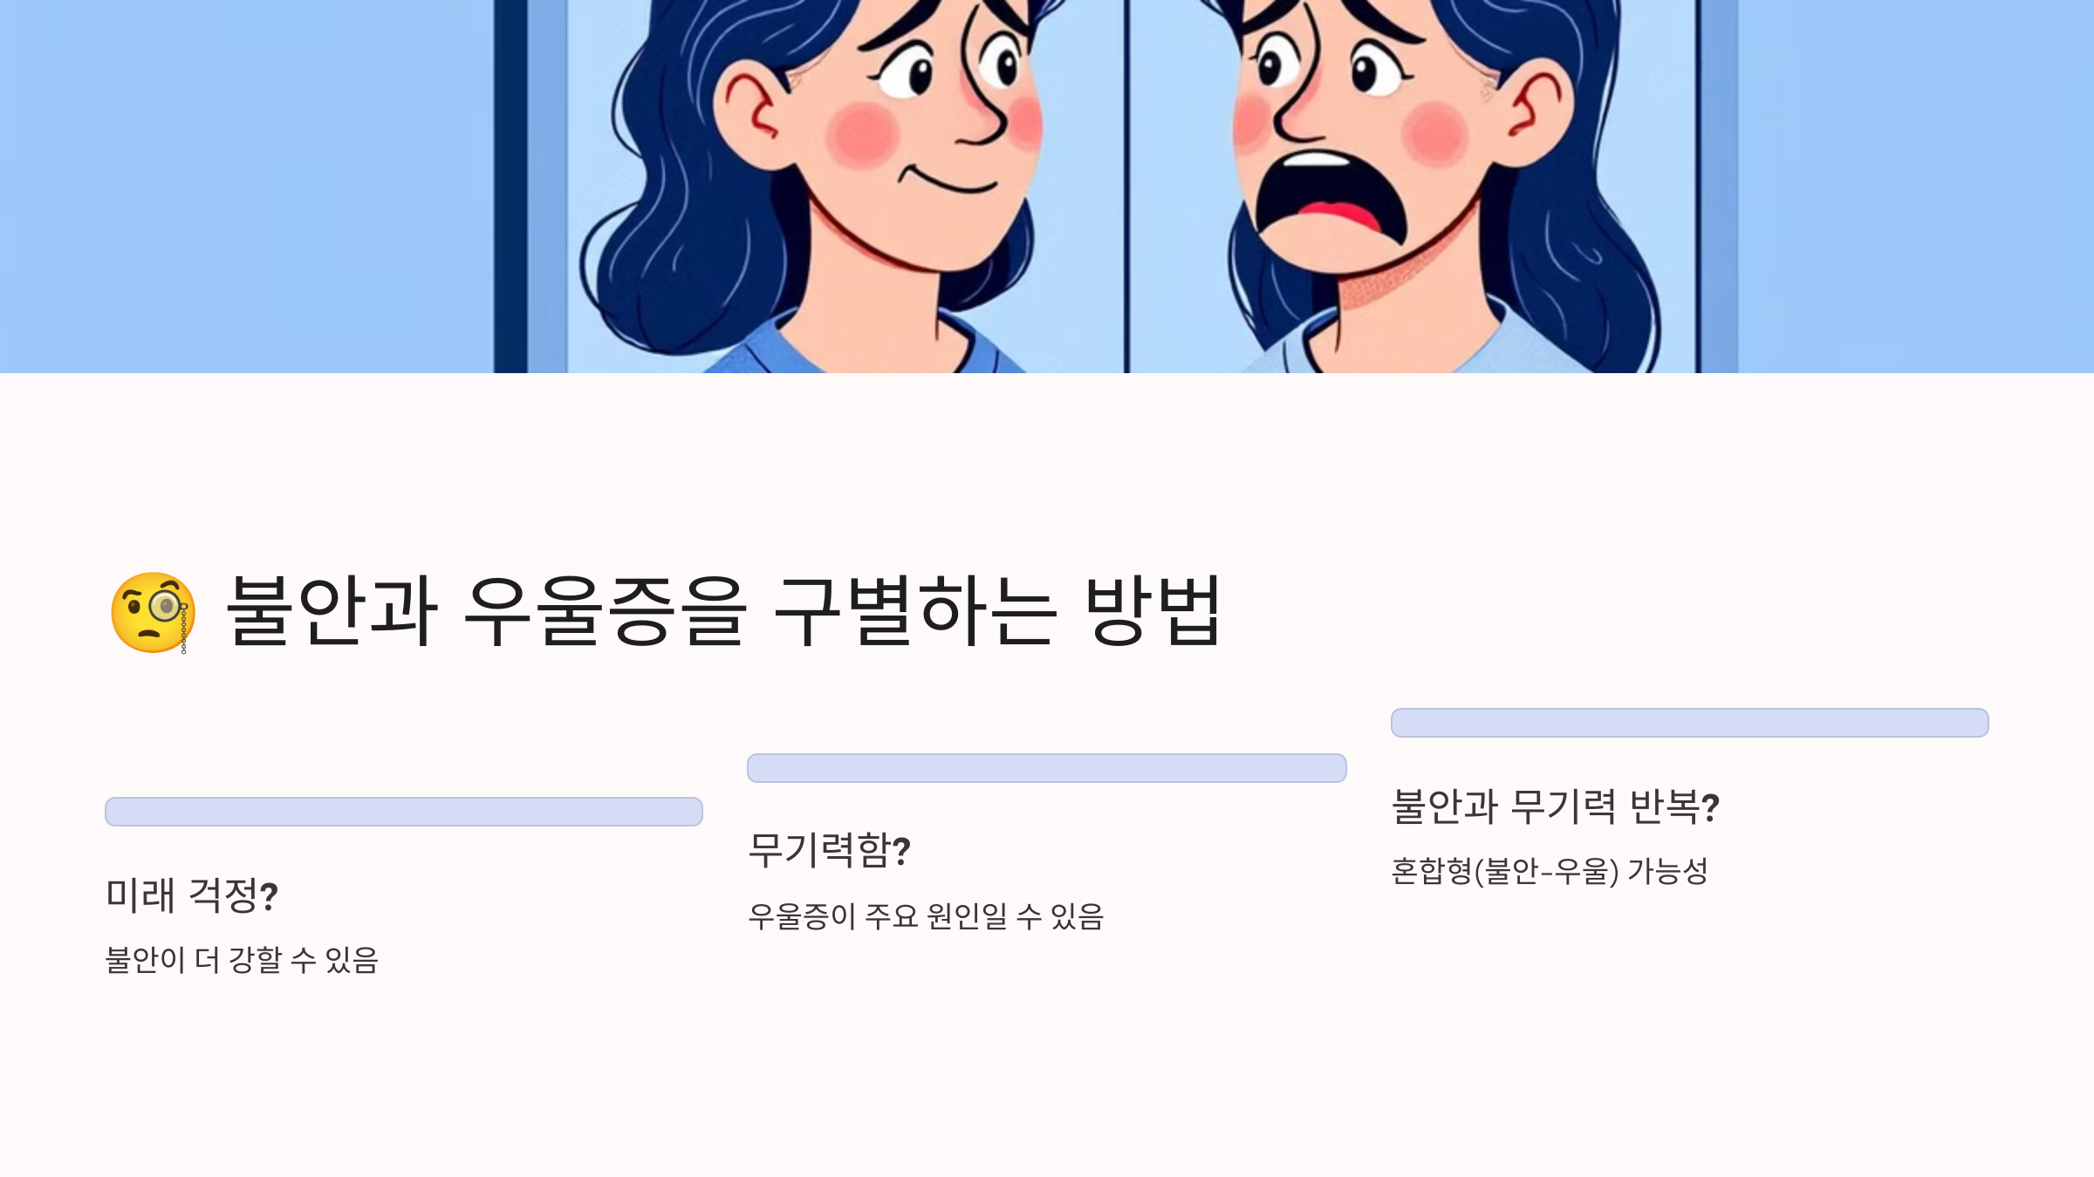Click the monocle face emoji icon
Viewport: 2094px width, 1177px height.
coord(153,612)
